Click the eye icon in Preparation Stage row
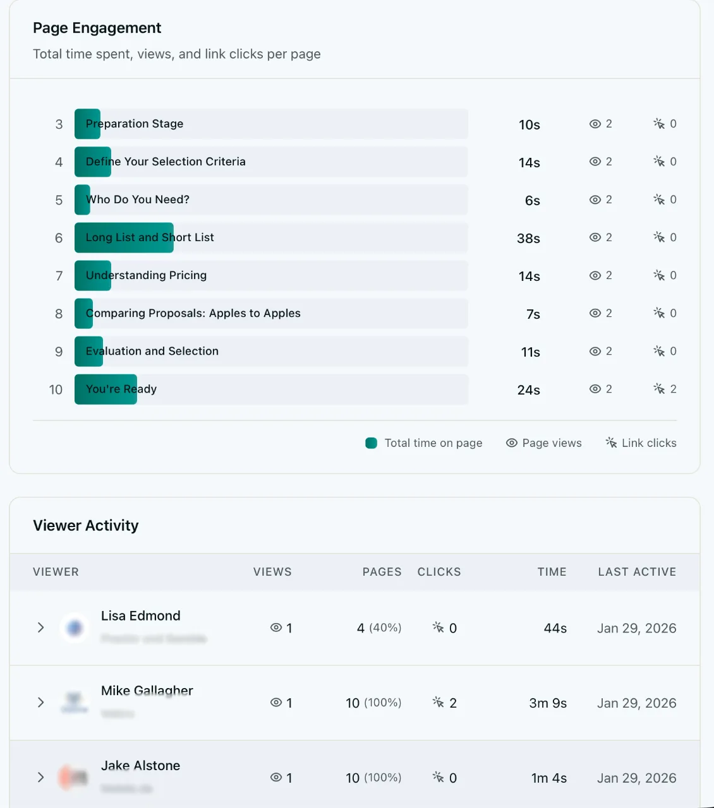Screen dimensions: 714x808 [x=595, y=124]
